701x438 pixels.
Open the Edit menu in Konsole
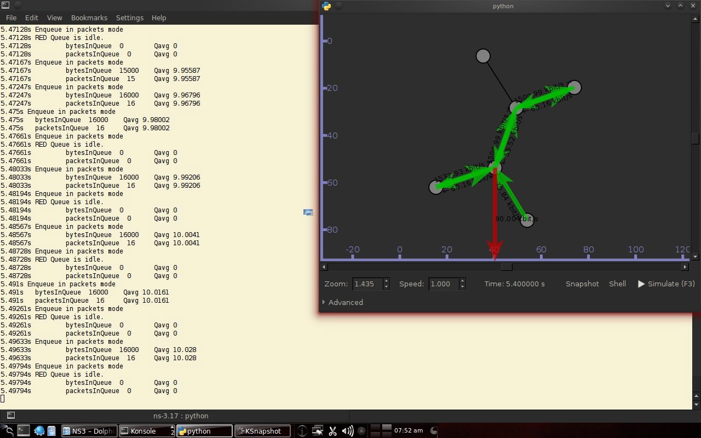[x=32, y=18]
